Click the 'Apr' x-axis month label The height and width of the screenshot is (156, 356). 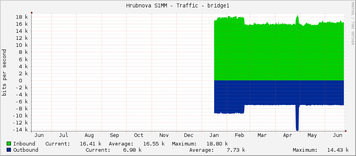point(288,135)
